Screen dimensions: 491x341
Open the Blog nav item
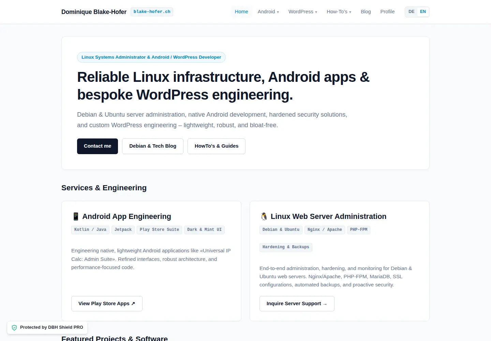point(366,12)
